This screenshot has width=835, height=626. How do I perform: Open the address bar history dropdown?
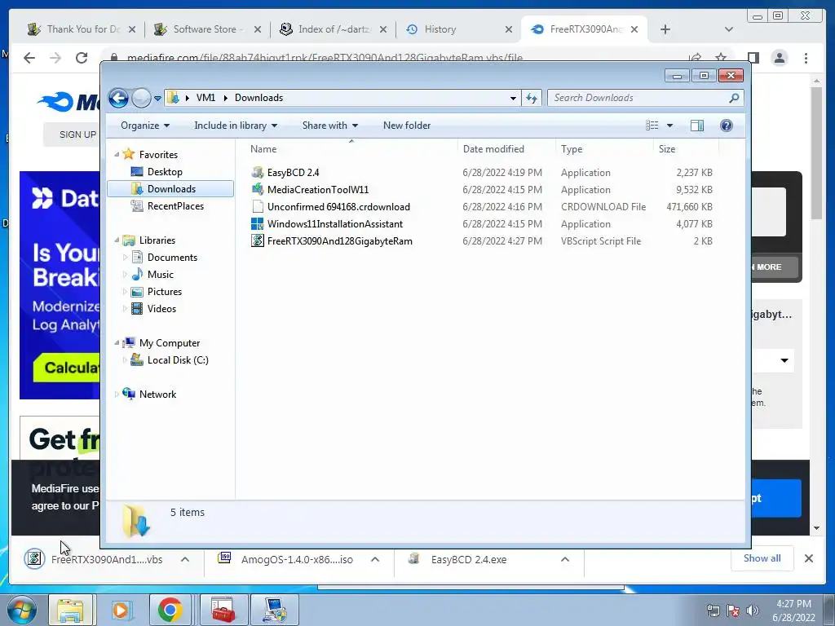(x=513, y=99)
